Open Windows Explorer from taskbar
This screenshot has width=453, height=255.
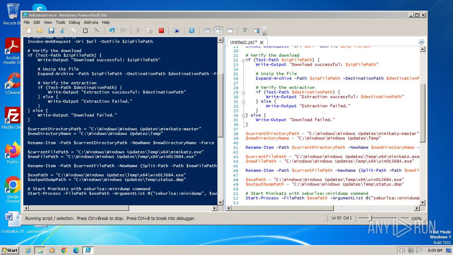(x=40, y=250)
